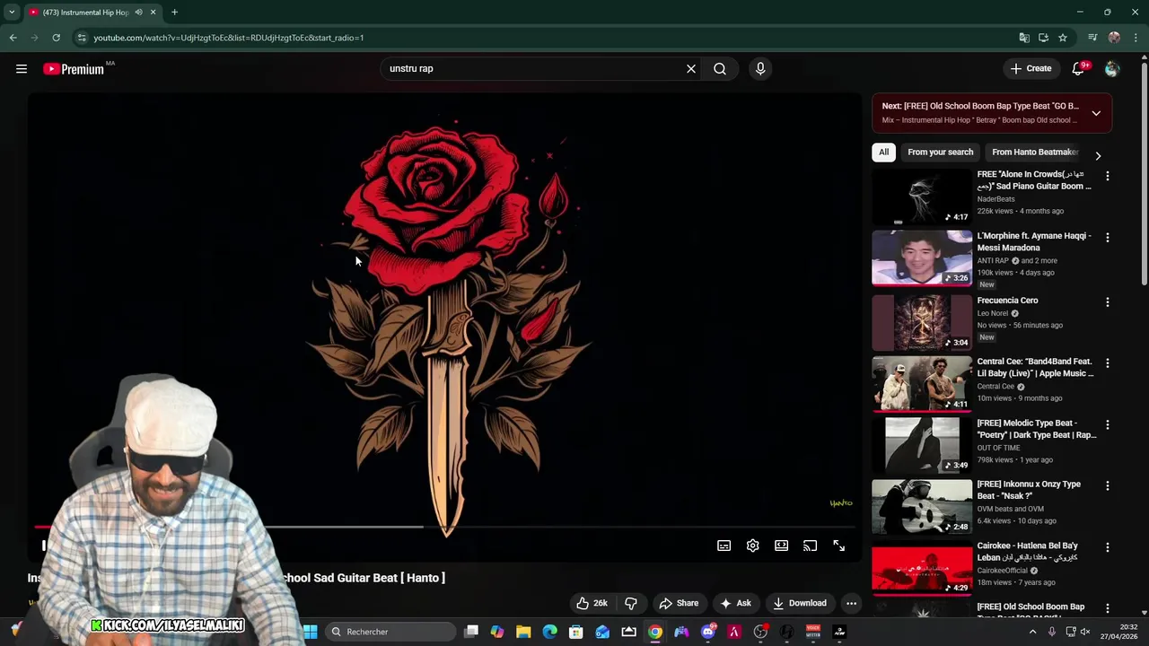Click the Create button
This screenshot has width=1149, height=646.
click(1031, 69)
